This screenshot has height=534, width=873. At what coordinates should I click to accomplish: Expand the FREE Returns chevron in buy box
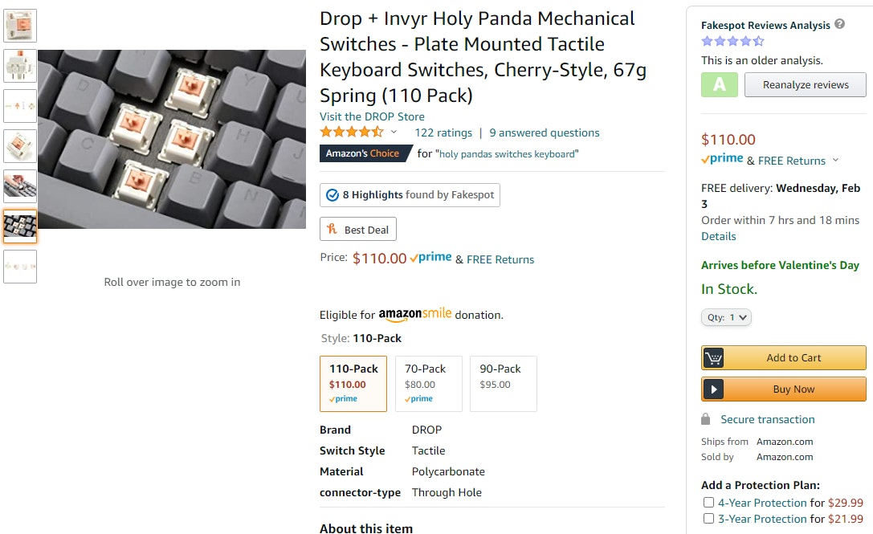coord(835,161)
